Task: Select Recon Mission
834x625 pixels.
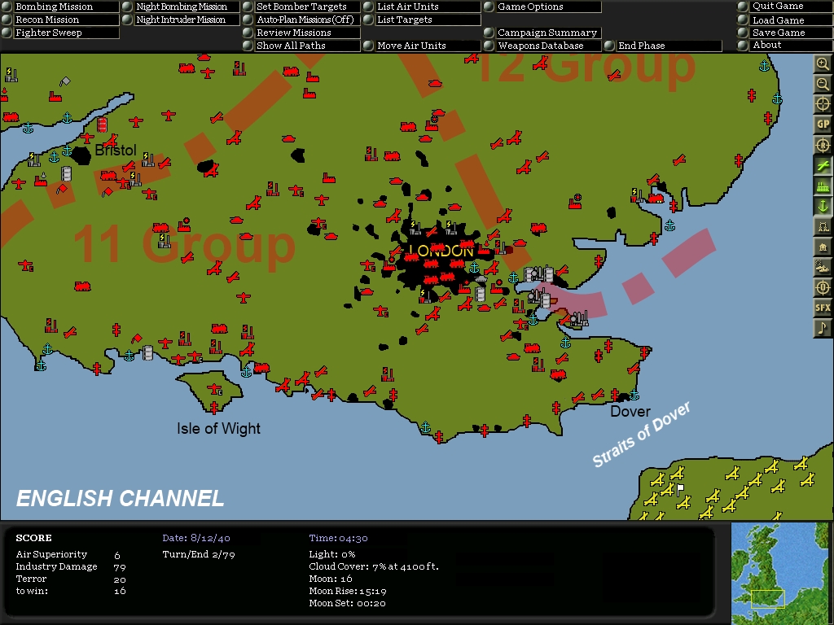Action: pos(60,20)
